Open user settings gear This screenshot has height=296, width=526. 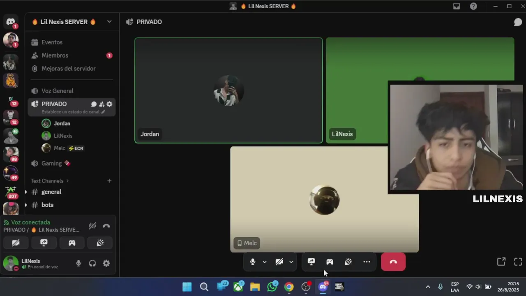tap(106, 264)
